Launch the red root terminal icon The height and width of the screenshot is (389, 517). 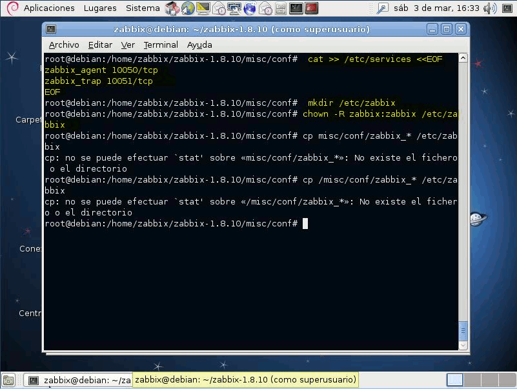point(312,8)
